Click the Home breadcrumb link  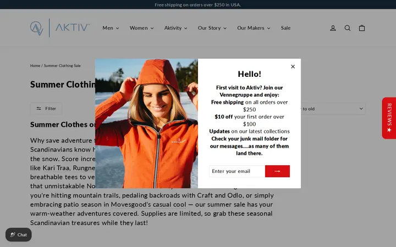click(x=35, y=65)
